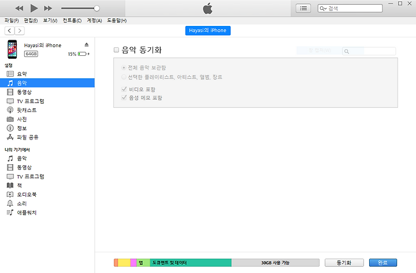Image resolution: width=416 pixels, height=273 pixels.
Task: Toggle the 음성 메모 포함 checkbox
Action: 124,97
